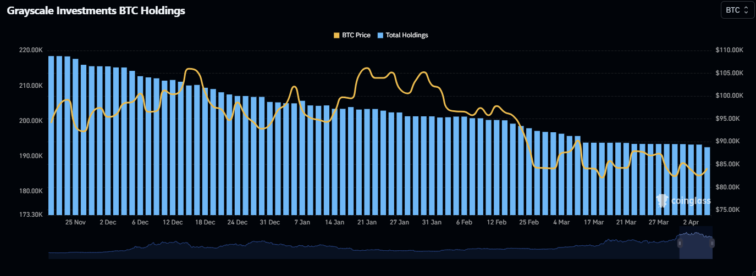Click the 2 Dec date label
This screenshot has height=276, width=756.
[108, 222]
